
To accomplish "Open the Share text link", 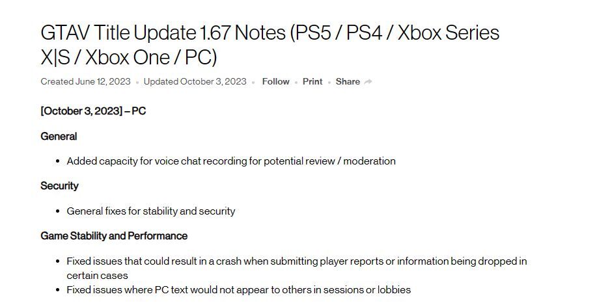I will coord(348,82).
